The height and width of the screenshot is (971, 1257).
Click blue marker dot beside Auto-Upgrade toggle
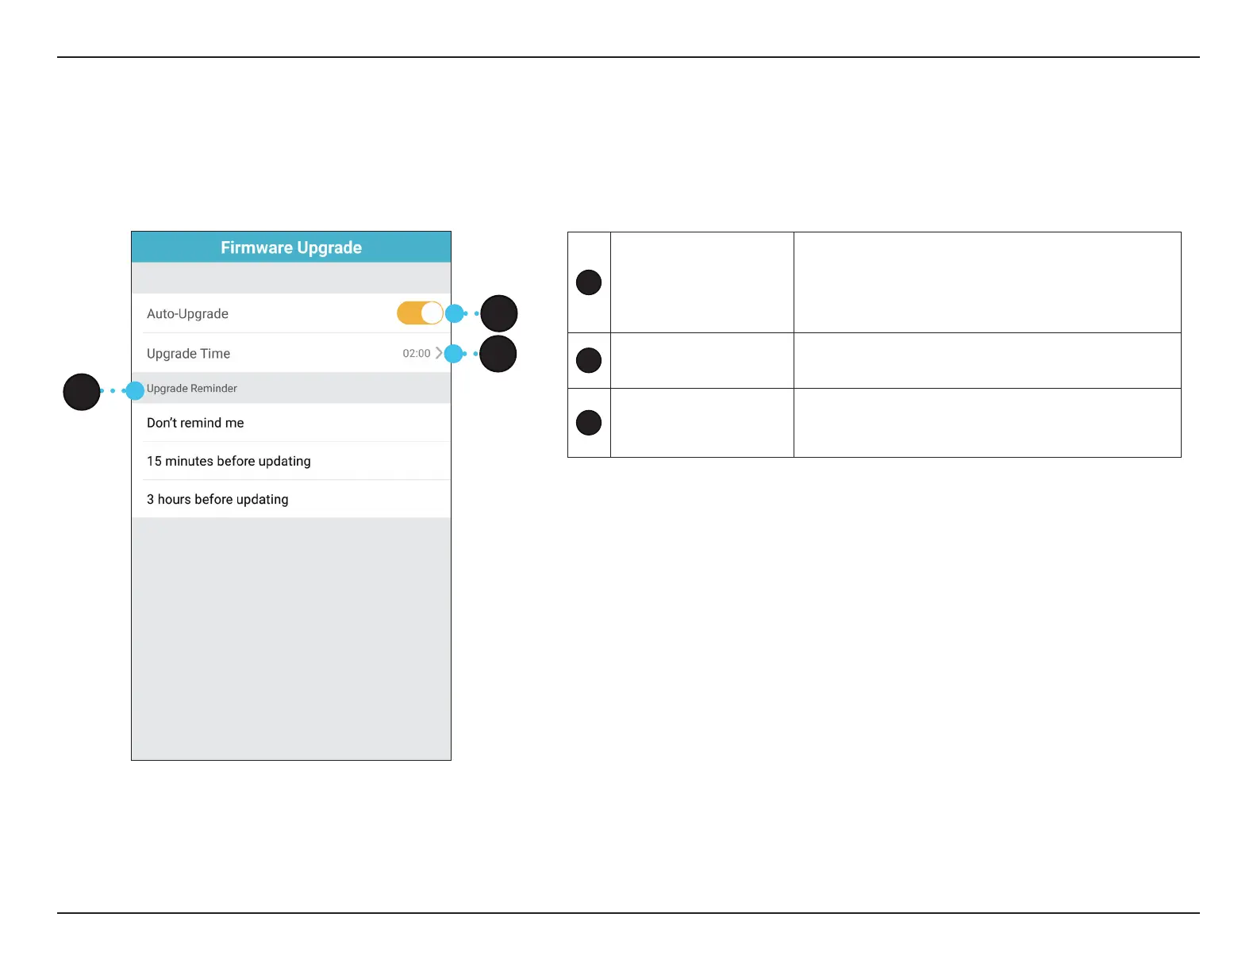[x=454, y=313]
